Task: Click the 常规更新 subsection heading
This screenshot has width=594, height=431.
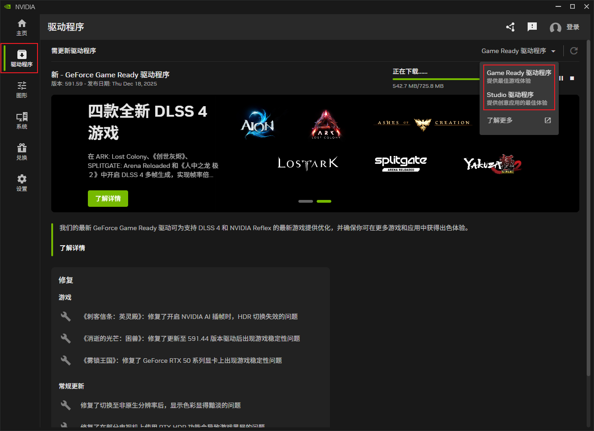Action: tap(71, 386)
